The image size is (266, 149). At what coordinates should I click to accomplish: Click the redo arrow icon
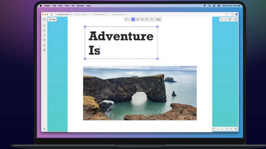tap(226, 19)
